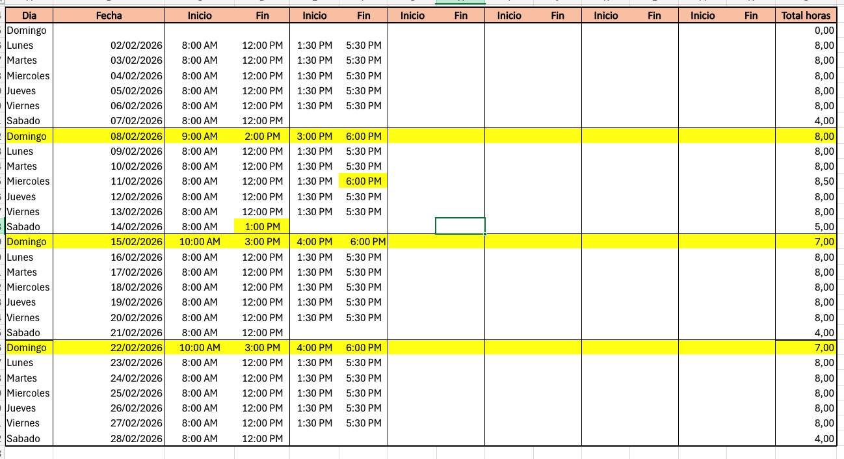
Task: Click the date cell 07/02/2026
Action: click(109, 121)
